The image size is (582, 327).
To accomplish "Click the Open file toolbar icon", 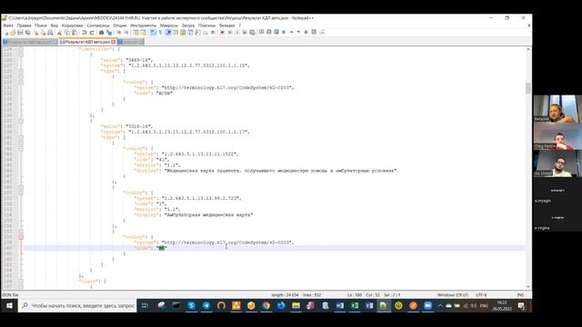I will click(x=13, y=33).
